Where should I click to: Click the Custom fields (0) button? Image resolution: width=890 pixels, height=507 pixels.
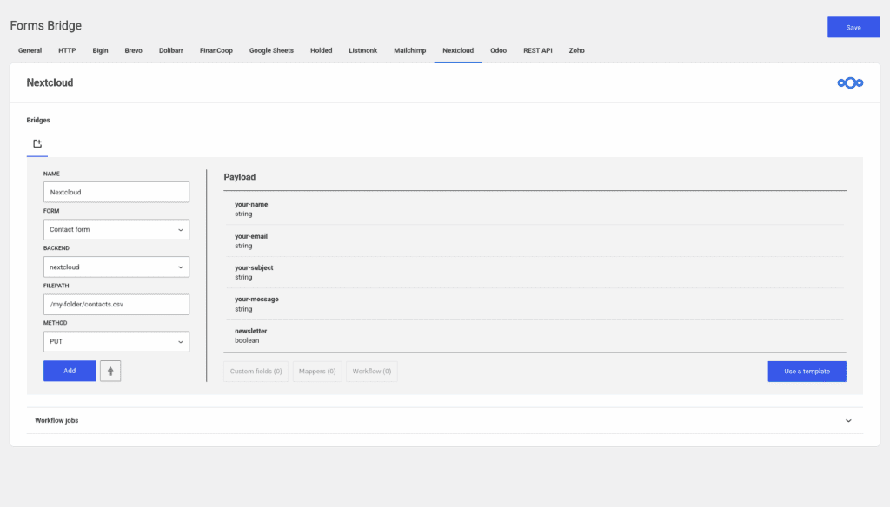(x=256, y=371)
